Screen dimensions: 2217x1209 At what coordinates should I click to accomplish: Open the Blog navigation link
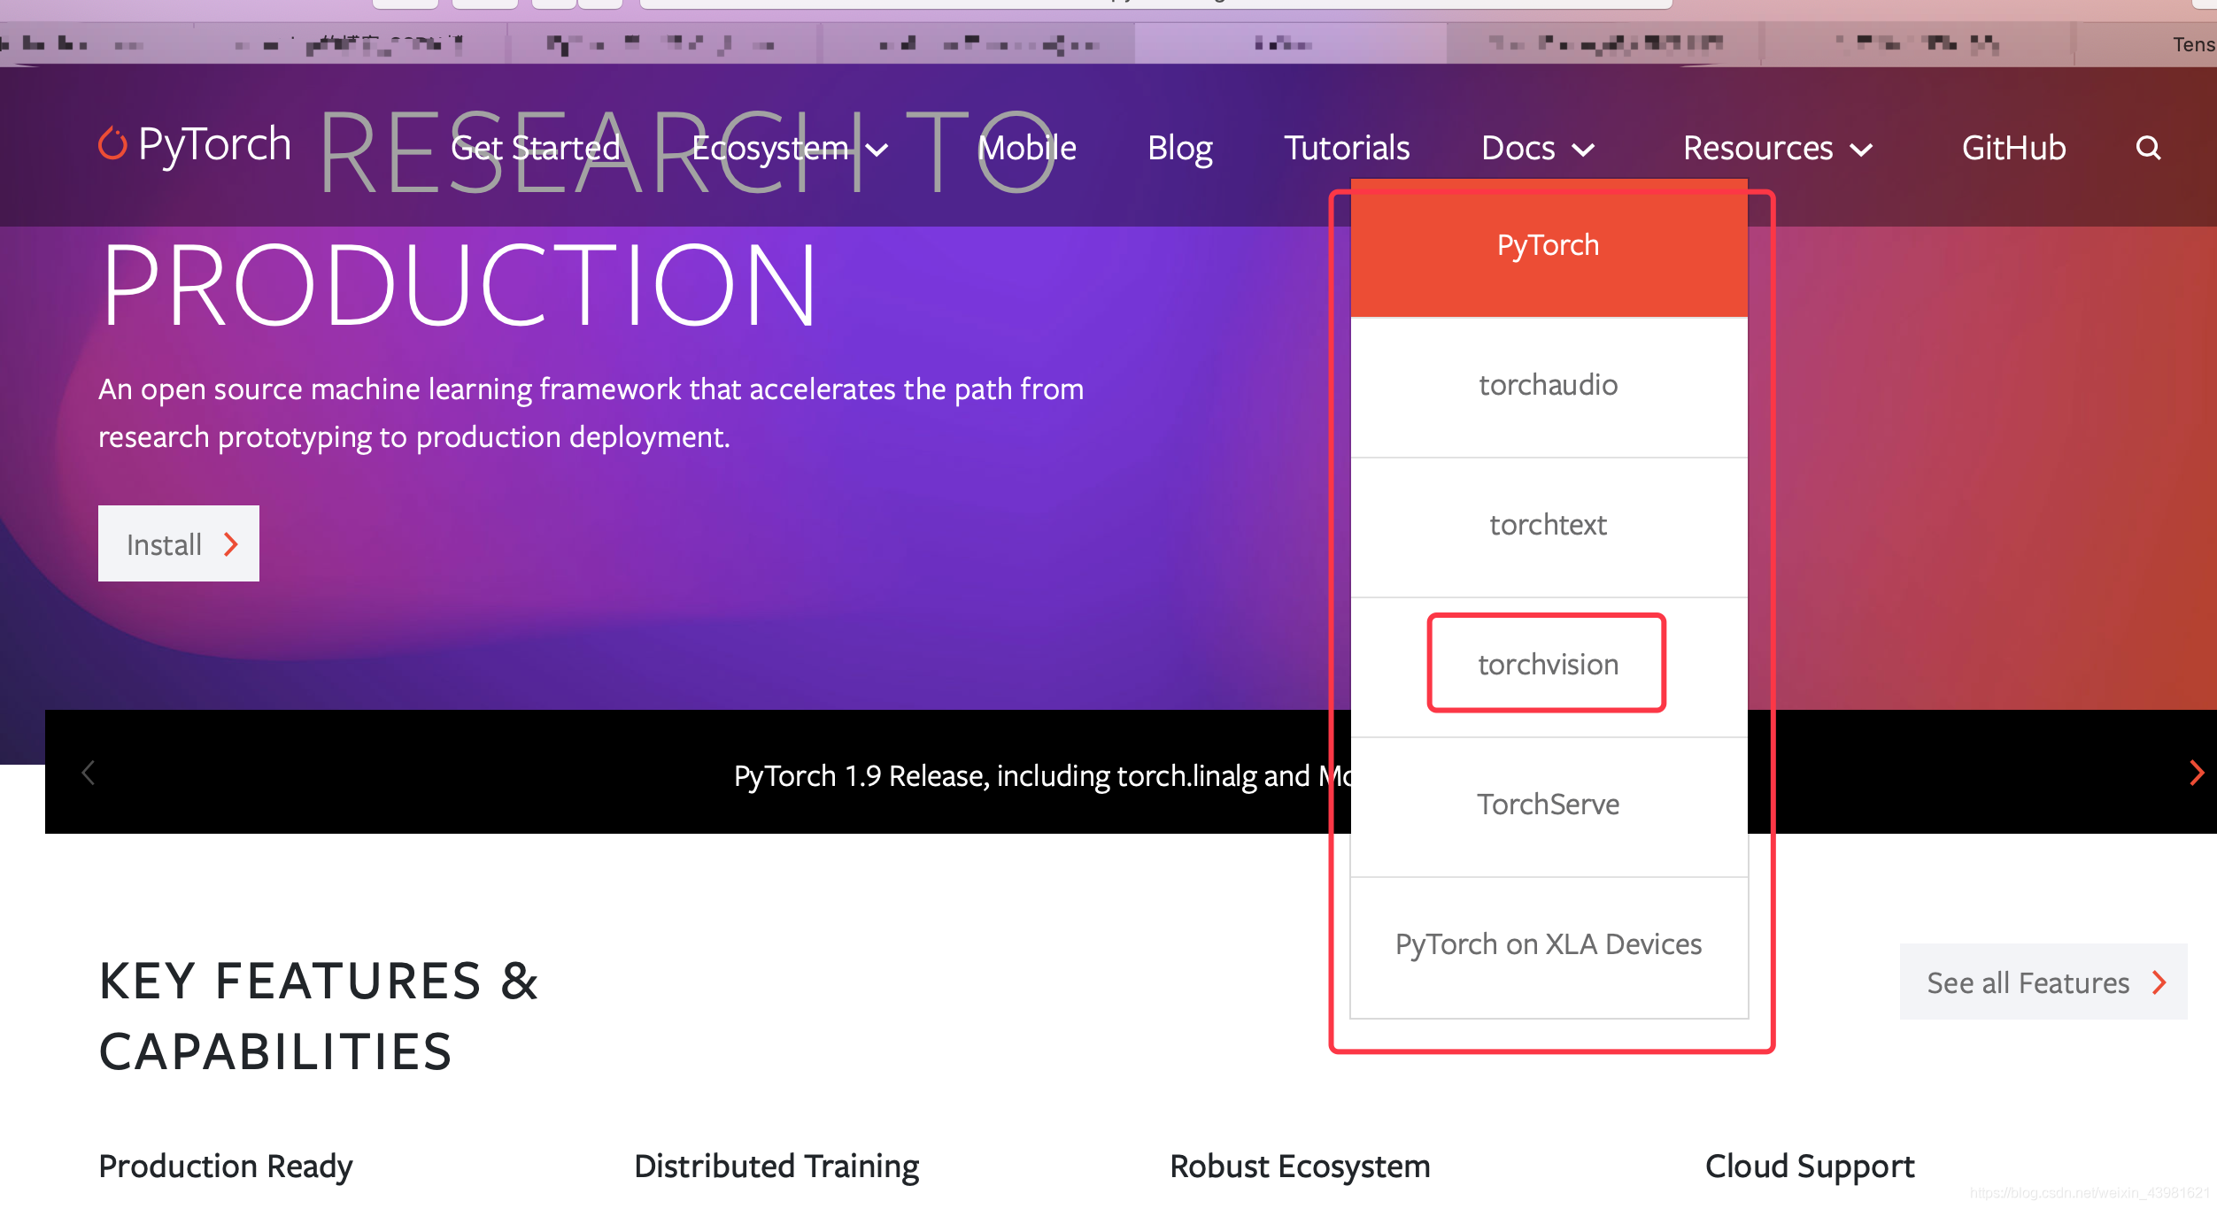click(x=1179, y=148)
